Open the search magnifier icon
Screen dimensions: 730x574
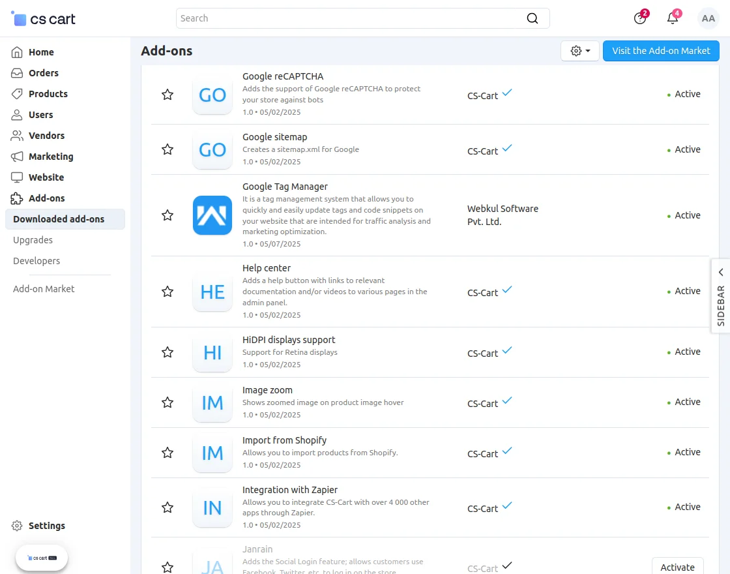533,18
